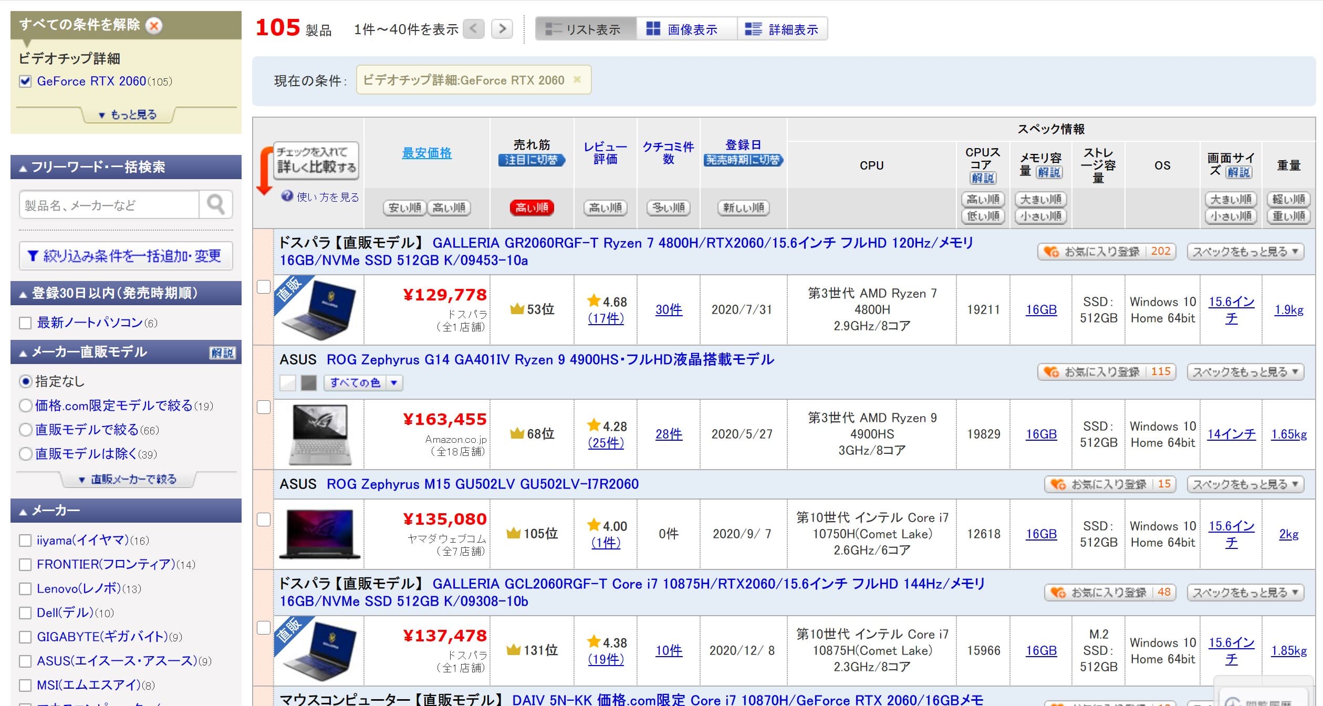Open 30件 クチコミ link for GALLERIA GR2060RGF-T
This screenshot has height=706, width=1323.
pyautogui.click(x=669, y=310)
